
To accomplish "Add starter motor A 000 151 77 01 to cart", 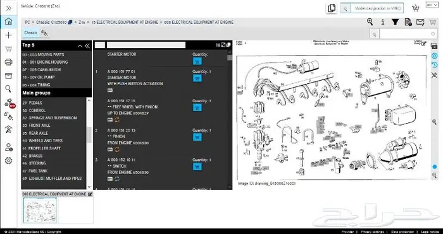I will [197, 78].
